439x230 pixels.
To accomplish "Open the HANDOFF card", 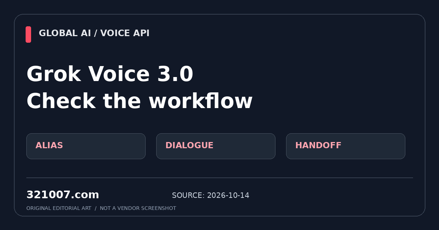I will 346,146.
